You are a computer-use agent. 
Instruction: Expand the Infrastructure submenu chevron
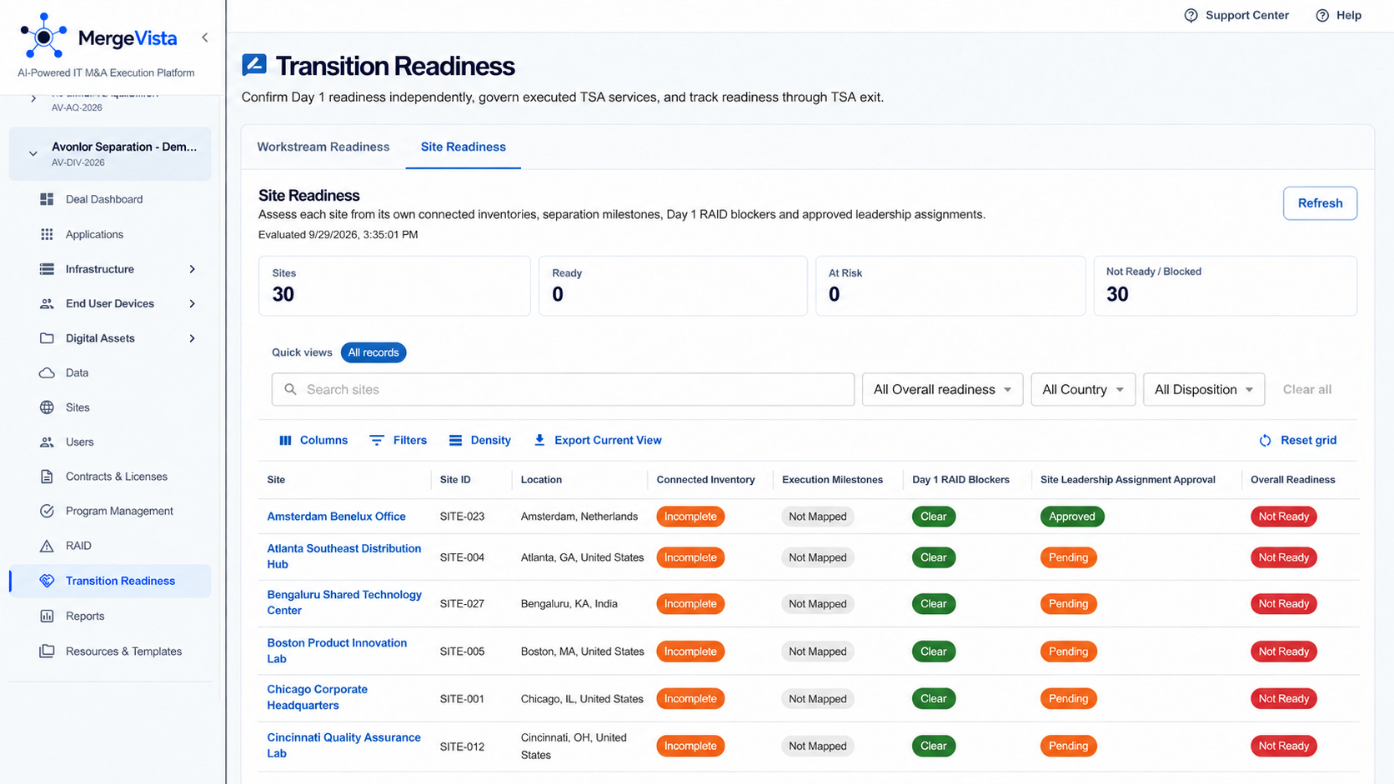point(193,269)
